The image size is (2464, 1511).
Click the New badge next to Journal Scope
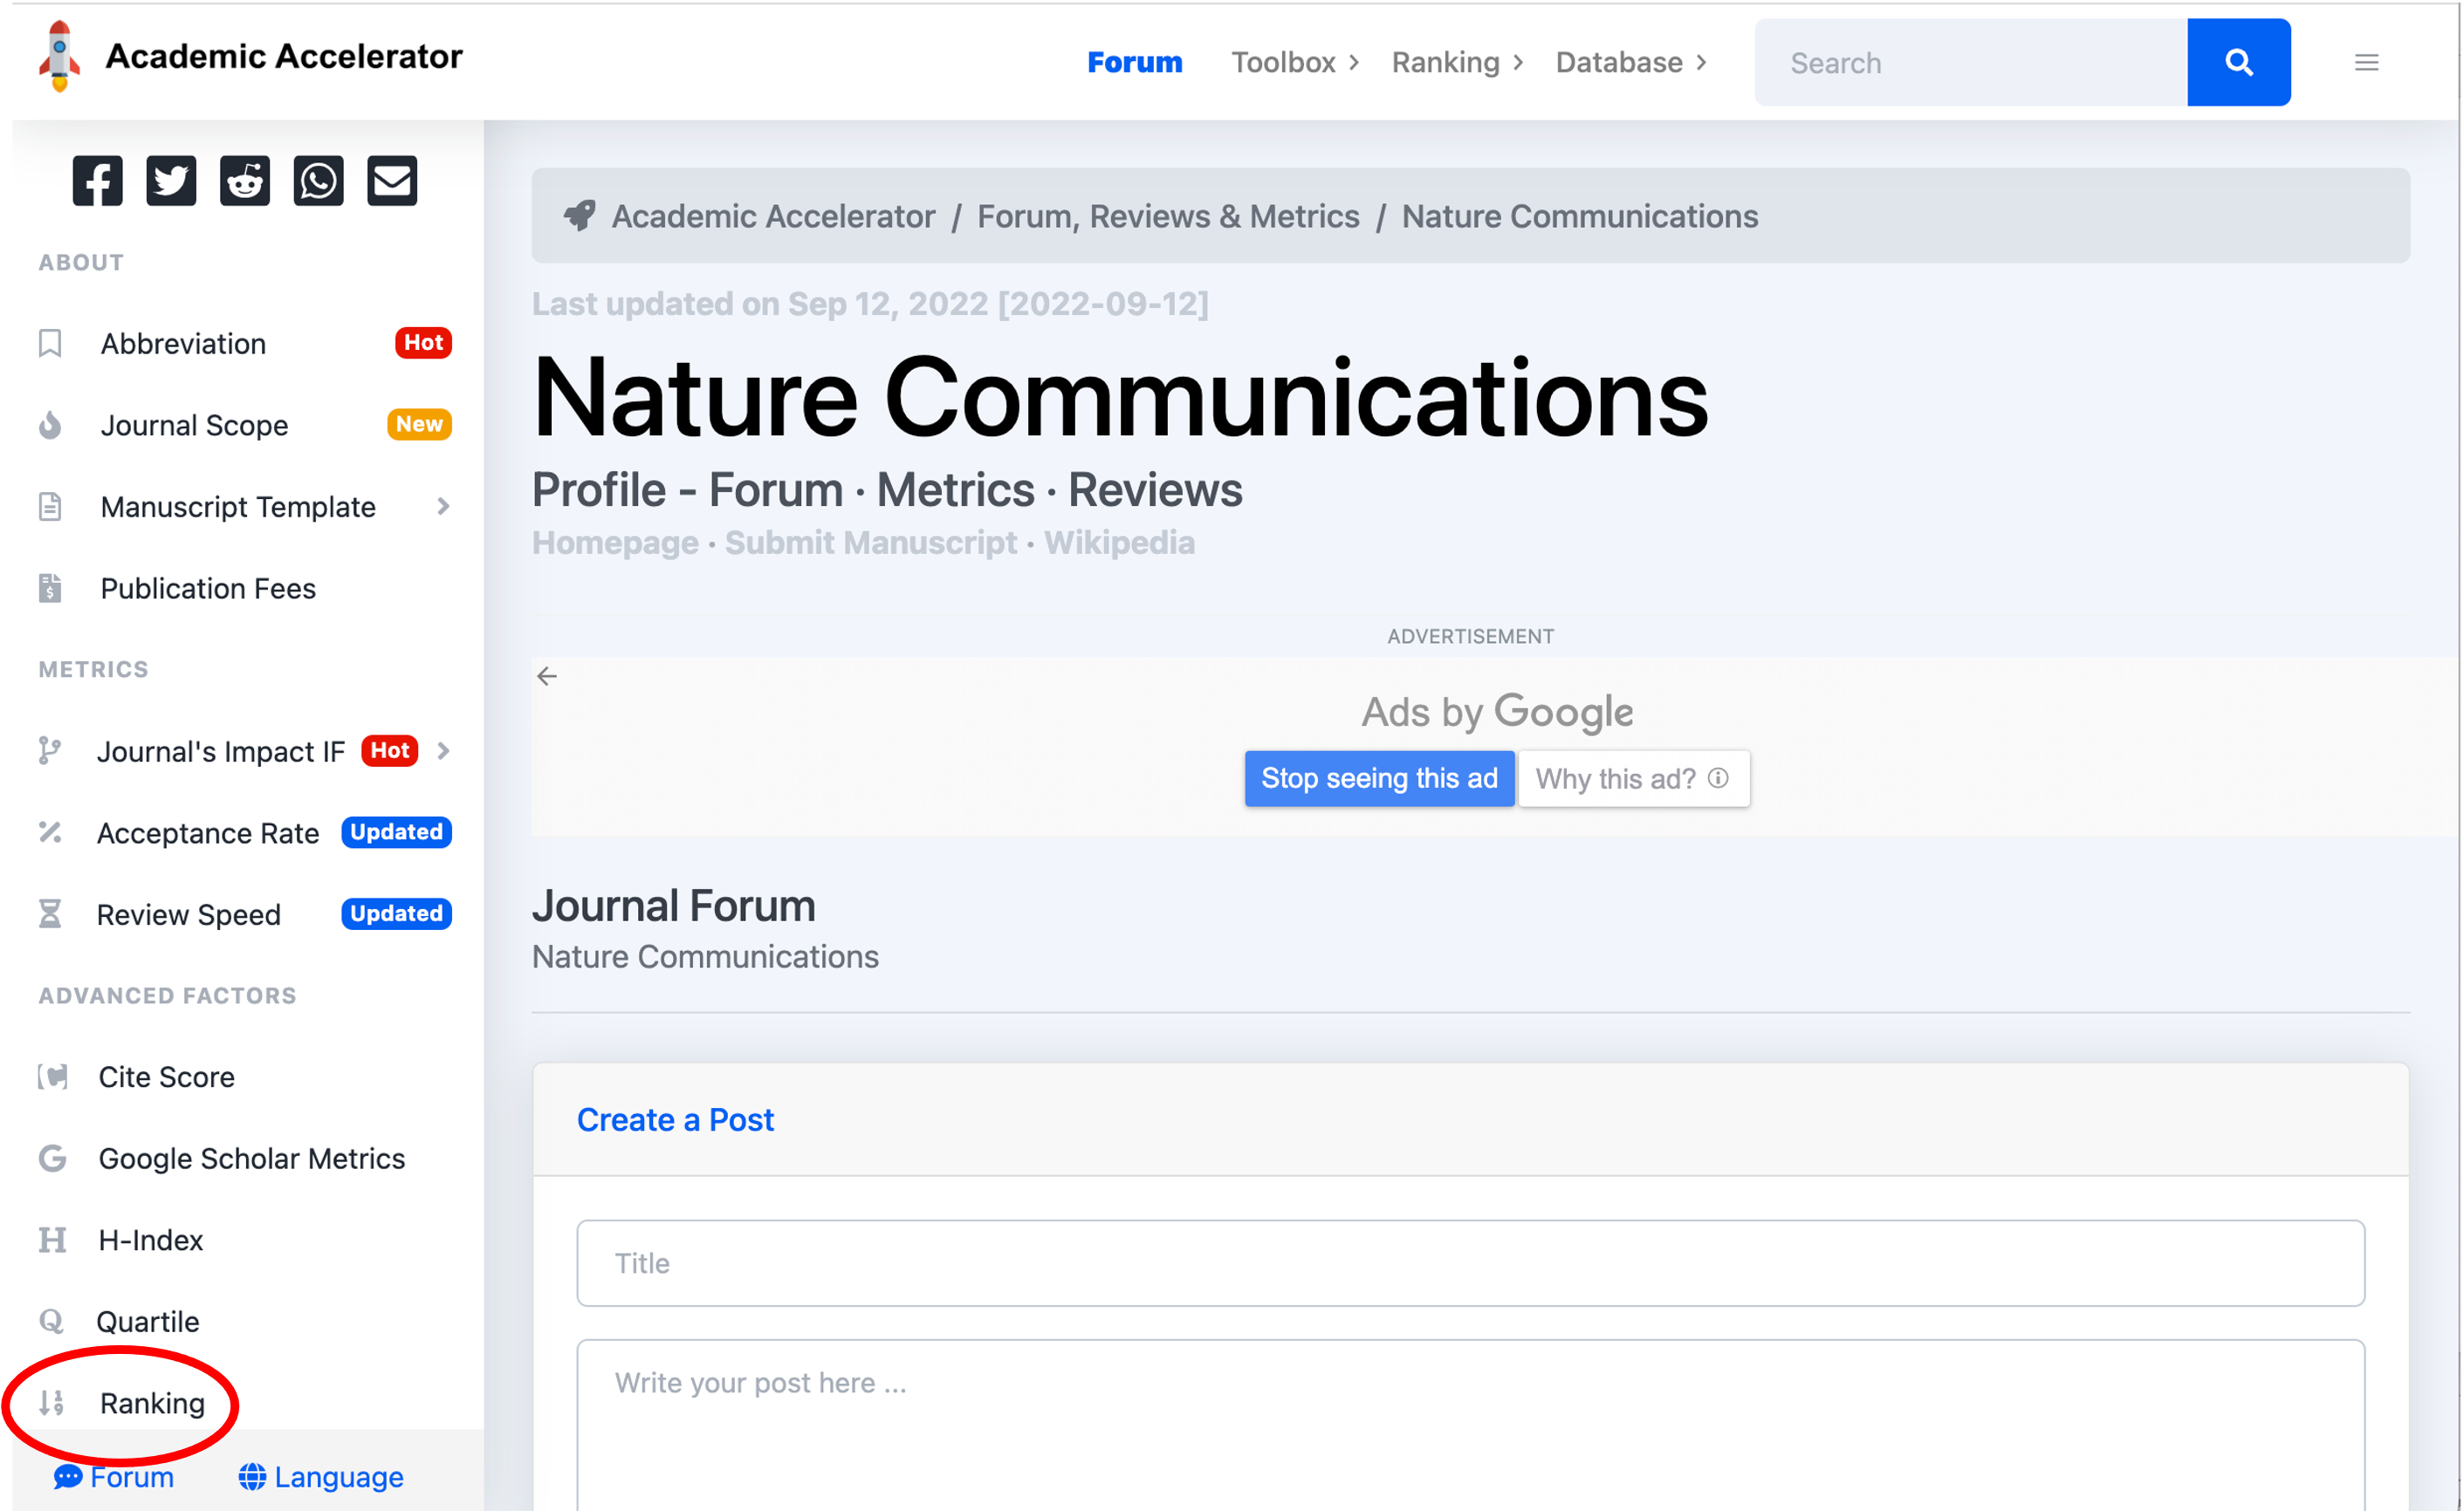419,425
